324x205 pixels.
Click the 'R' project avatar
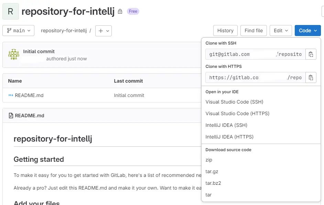(x=10, y=11)
